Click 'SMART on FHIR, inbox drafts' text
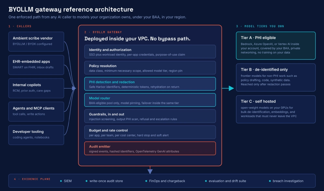The width and height of the screenshot is (324, 191). coord(33,67)
